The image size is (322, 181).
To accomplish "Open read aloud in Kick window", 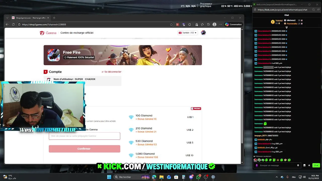I will pos(318,10).
